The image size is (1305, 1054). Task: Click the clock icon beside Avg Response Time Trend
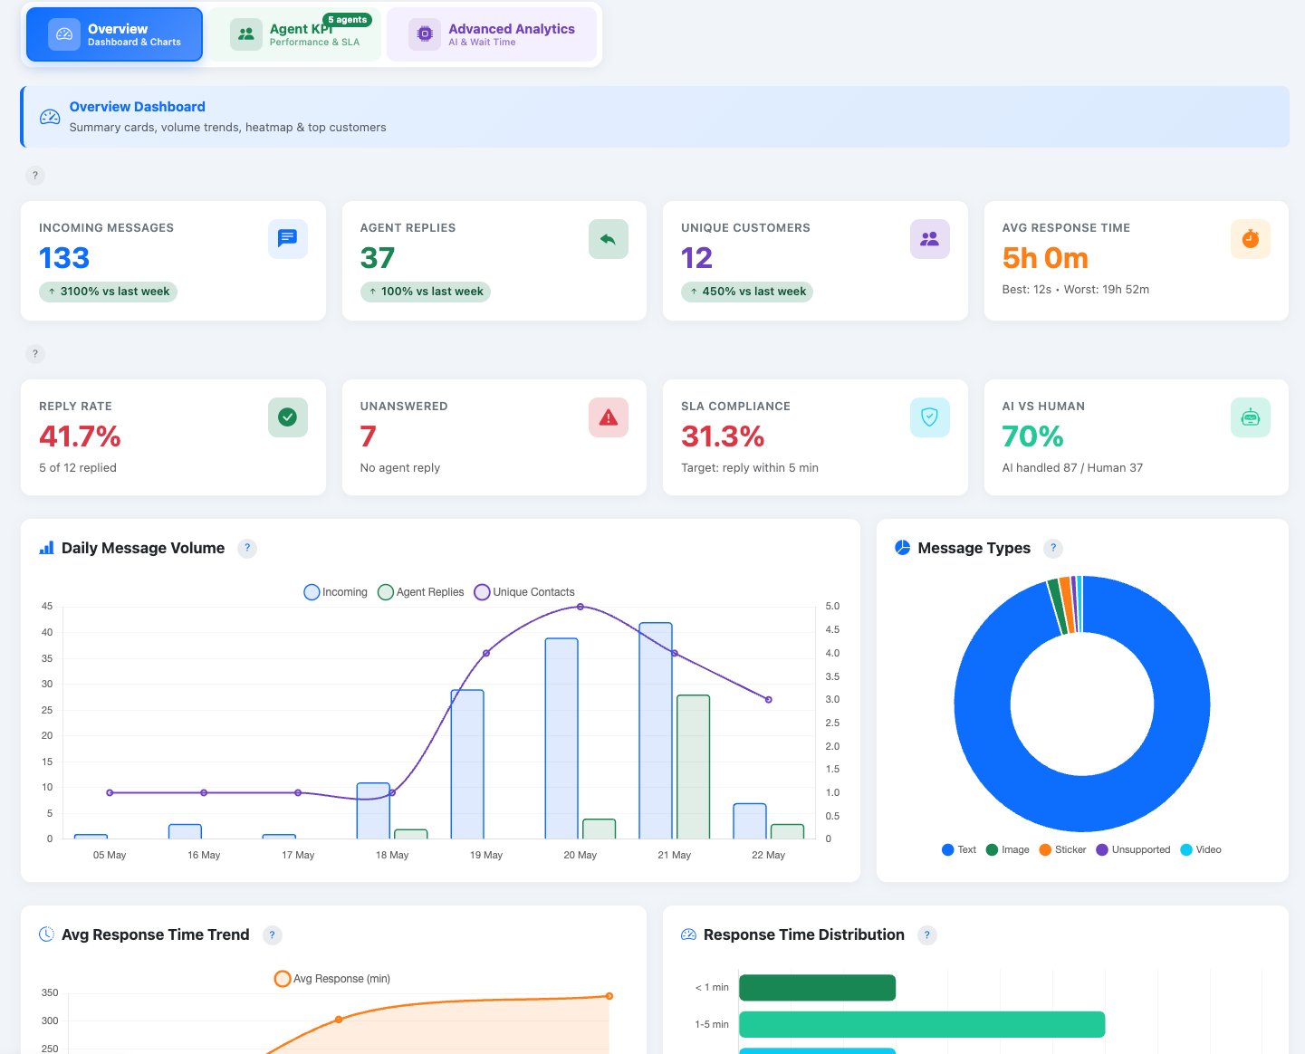click(47, 934)
